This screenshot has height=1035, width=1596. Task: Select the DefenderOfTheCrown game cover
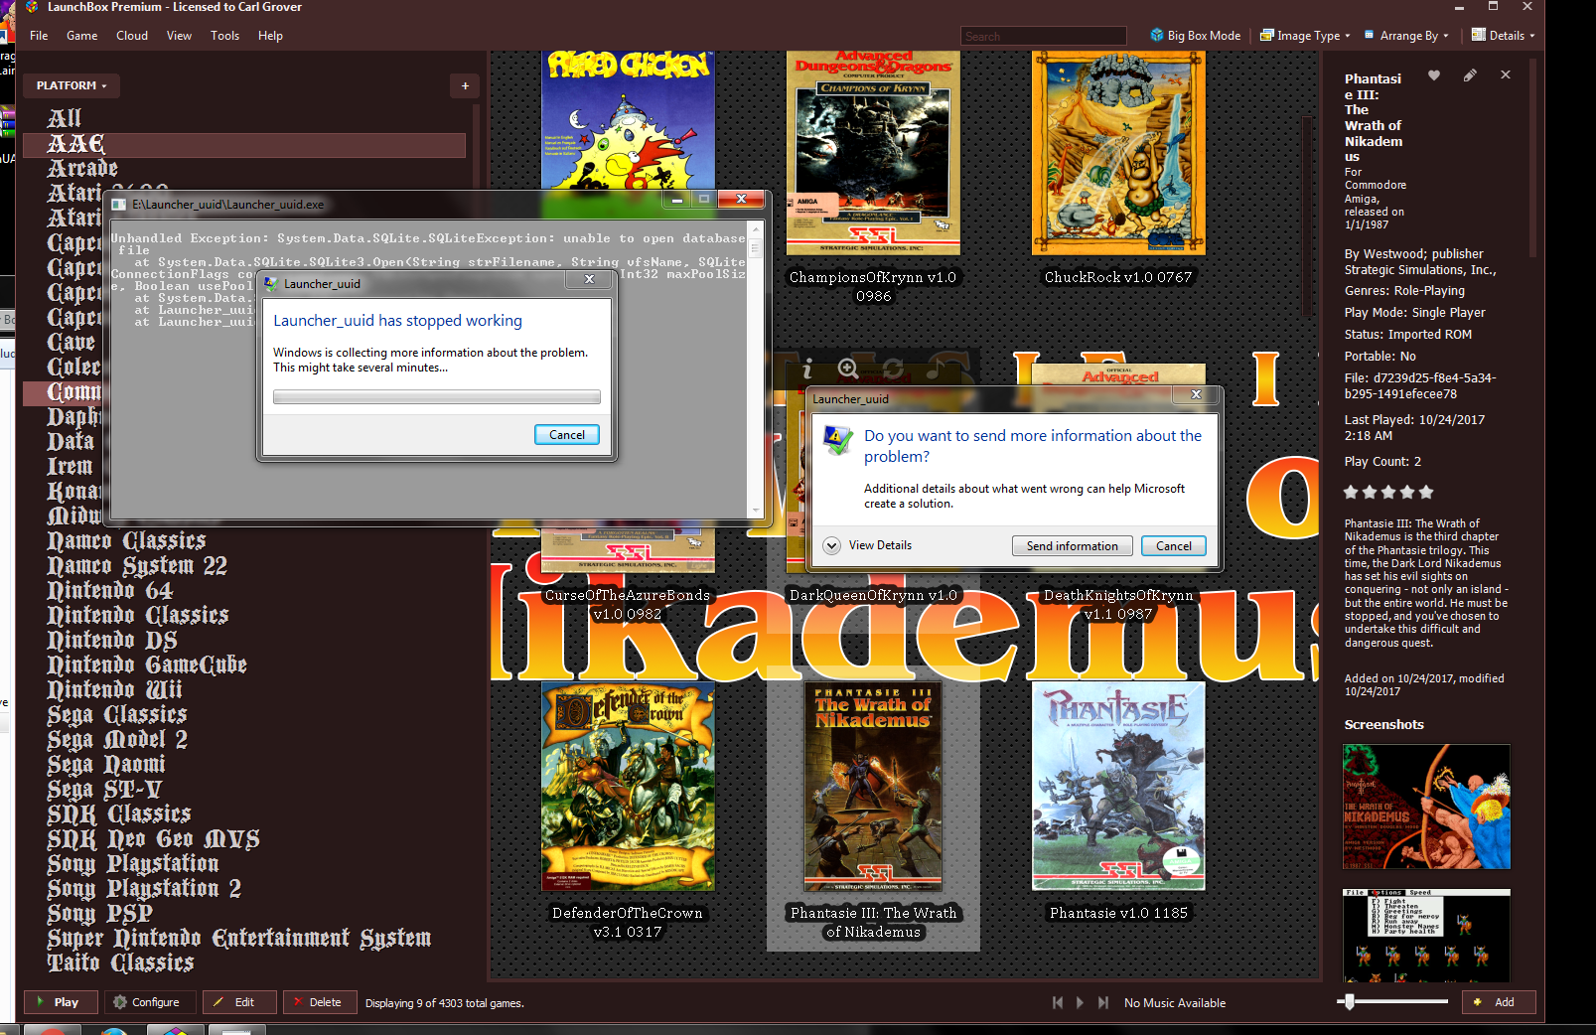click(628, 787)
